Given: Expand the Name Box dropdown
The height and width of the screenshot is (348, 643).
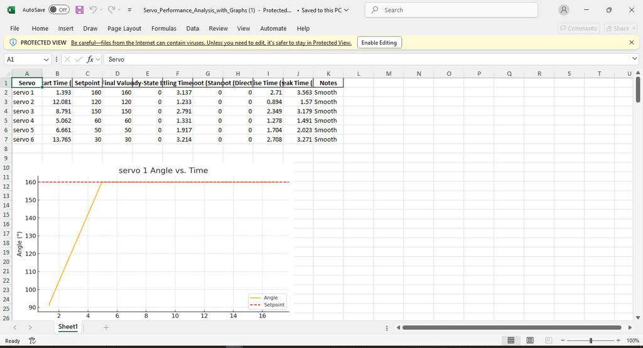Looking at the screenshot, I should click(46, 59).
